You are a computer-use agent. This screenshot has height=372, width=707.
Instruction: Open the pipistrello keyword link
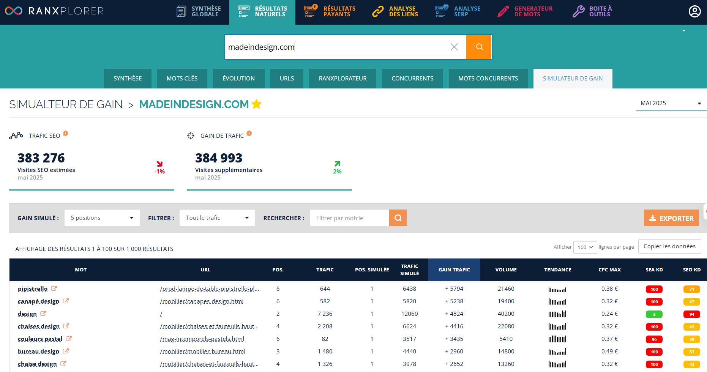[33, 289]
